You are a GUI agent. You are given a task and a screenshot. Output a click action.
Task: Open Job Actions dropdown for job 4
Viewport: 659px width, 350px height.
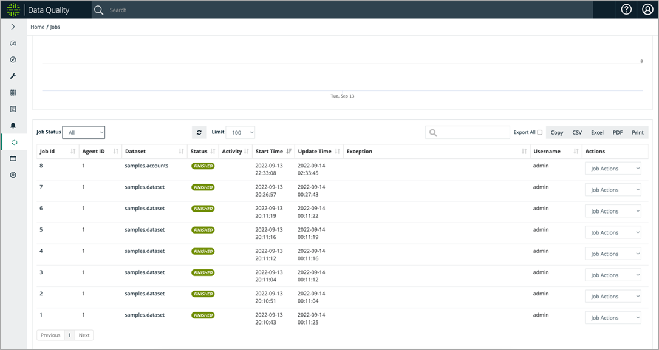[613, 254]
